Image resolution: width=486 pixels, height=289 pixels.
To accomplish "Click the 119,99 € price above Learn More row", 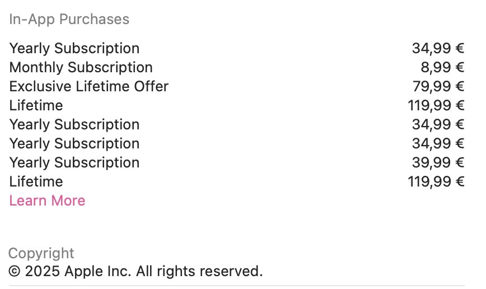I will coord(436,181).
